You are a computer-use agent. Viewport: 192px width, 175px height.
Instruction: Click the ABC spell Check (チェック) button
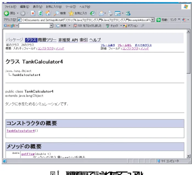112,26
